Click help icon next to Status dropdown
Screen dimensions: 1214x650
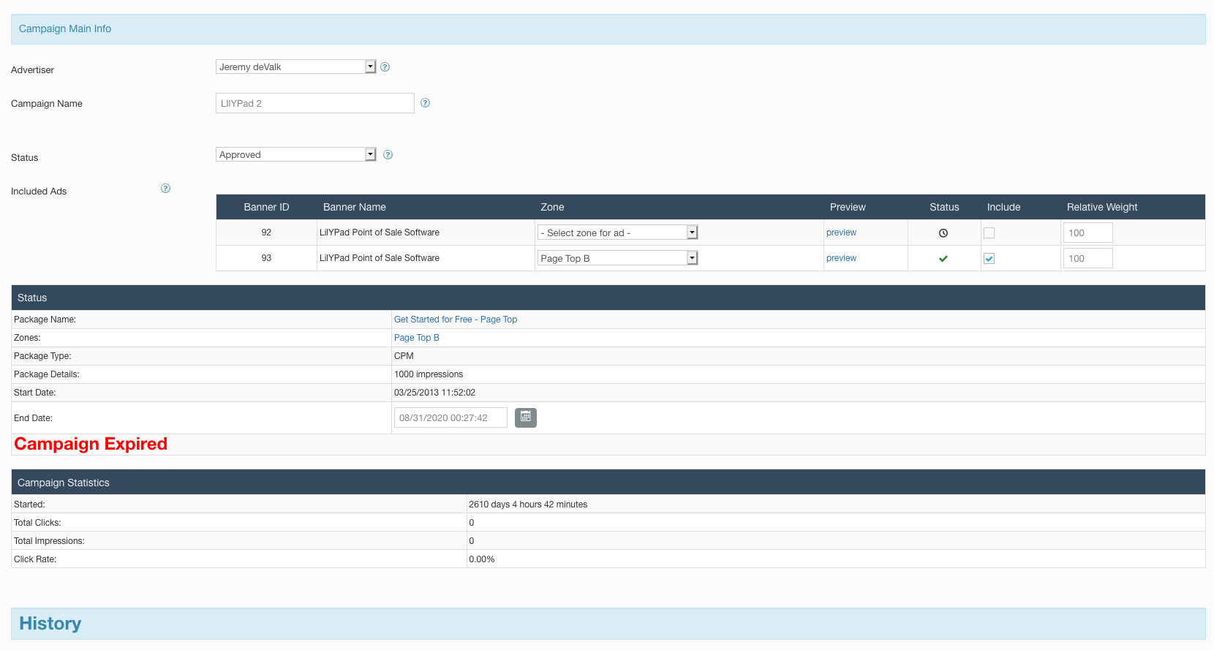pos(388,155)
